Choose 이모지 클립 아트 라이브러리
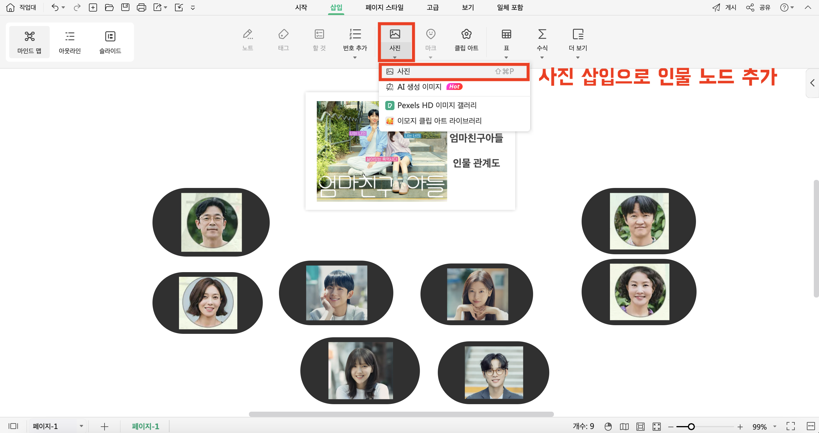Image resolution: width=819 pixels, height=433 pixels. pos(454,121)
